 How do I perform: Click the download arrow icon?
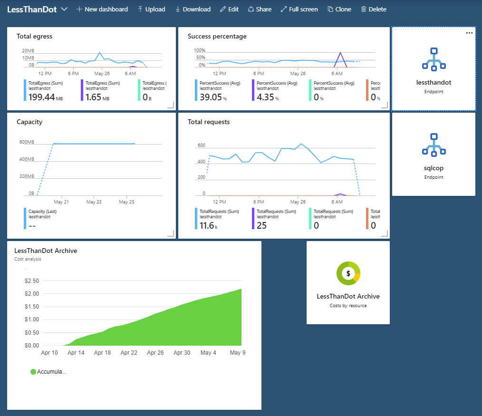tap(178, 9)
